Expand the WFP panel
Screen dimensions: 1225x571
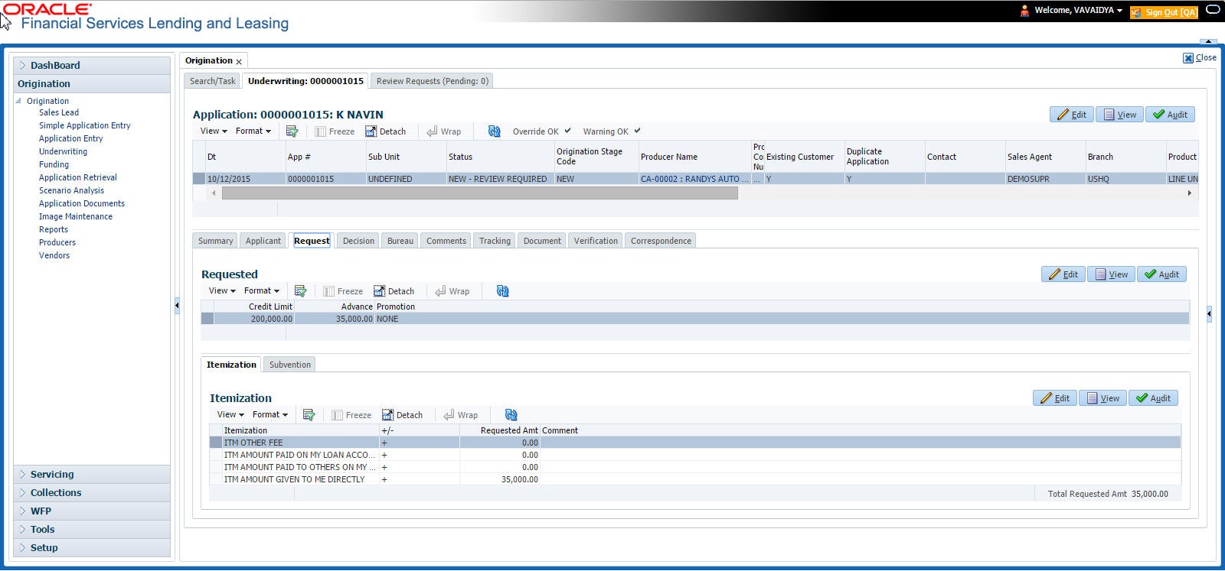pos(92,511)
